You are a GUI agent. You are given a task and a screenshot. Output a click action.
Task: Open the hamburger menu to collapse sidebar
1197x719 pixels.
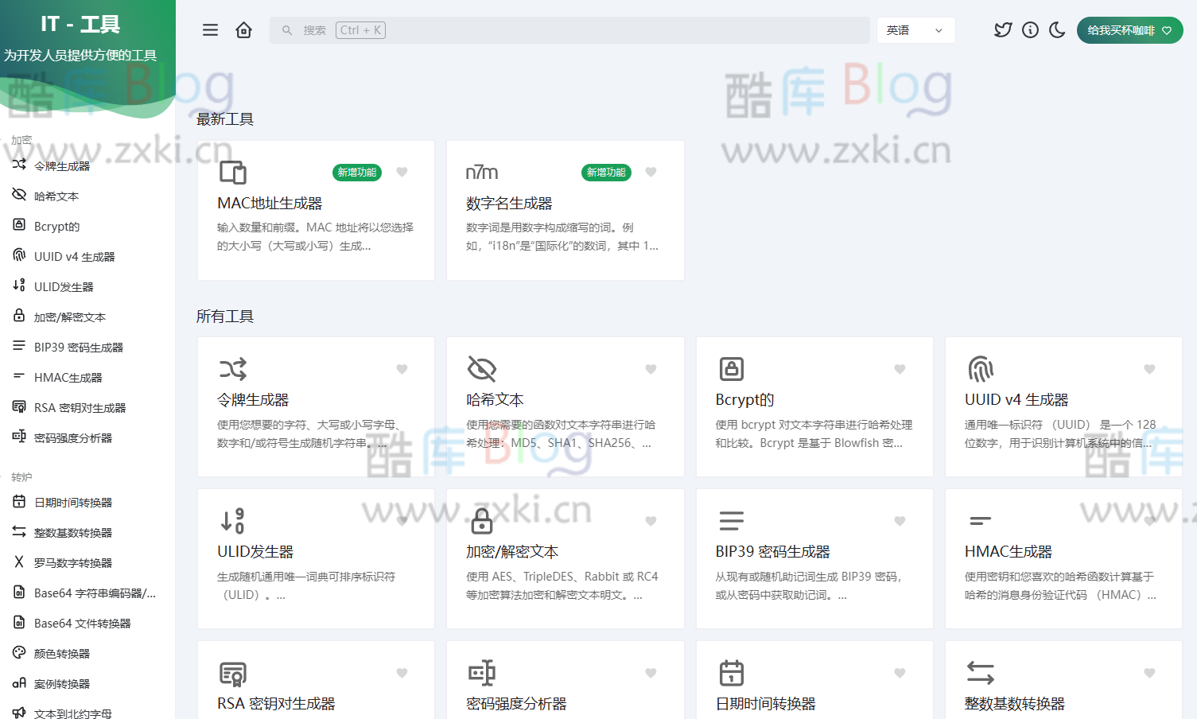[209, 29]
